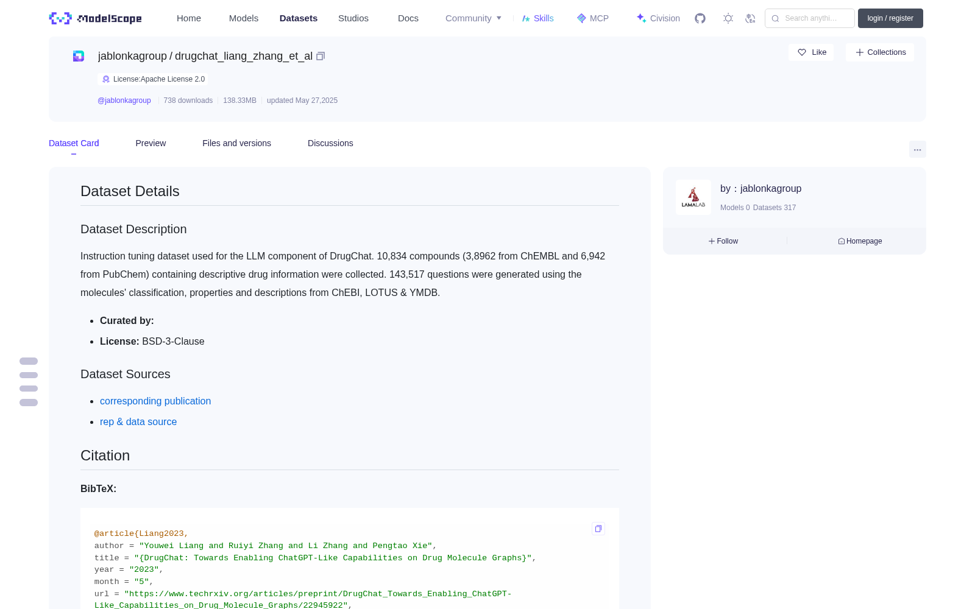Open the Docs navigation item
Image resolution: width=975 pixels, height=609 pixels.
(x=408, y=18)
